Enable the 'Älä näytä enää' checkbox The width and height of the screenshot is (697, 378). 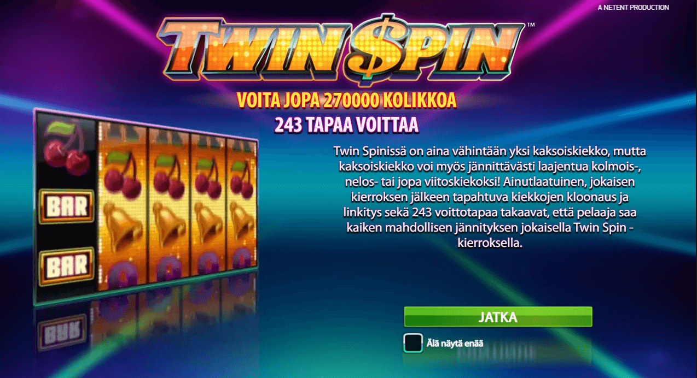tap(413, 343)
